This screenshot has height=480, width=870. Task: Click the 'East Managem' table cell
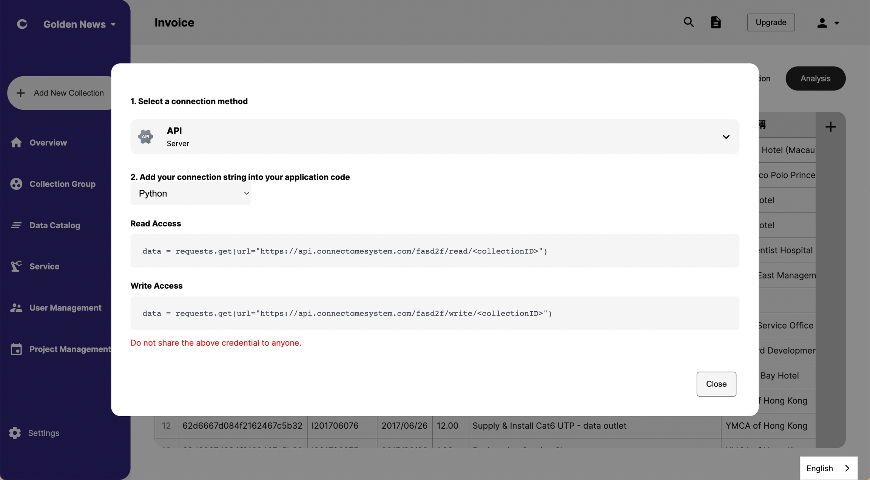(x=787, y=275)
